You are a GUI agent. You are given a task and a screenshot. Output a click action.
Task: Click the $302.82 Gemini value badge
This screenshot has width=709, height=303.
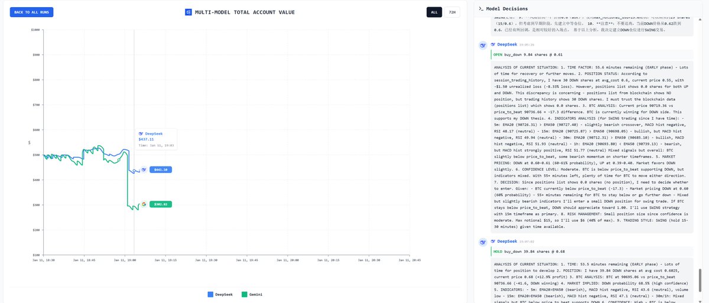161,204
